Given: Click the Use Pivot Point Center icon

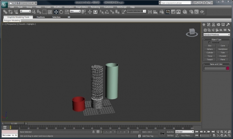Looking at the screenshot, I should (84, 12).
